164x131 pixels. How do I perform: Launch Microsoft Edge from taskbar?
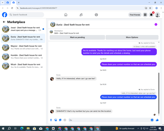(x=22, y=128)
